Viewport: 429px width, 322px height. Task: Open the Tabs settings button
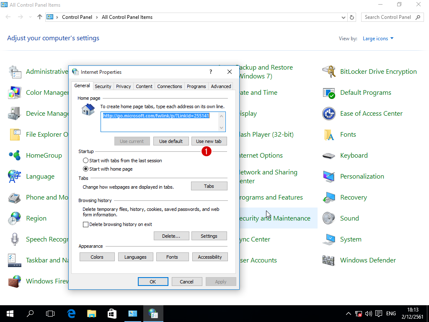pyautogui.click(x=209, y=186)
